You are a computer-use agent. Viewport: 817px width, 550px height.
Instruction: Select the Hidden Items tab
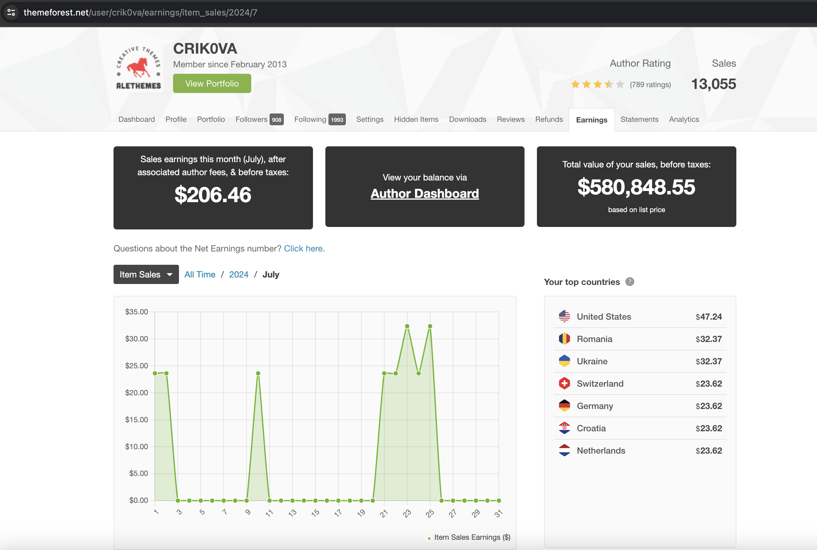point(416,119)
